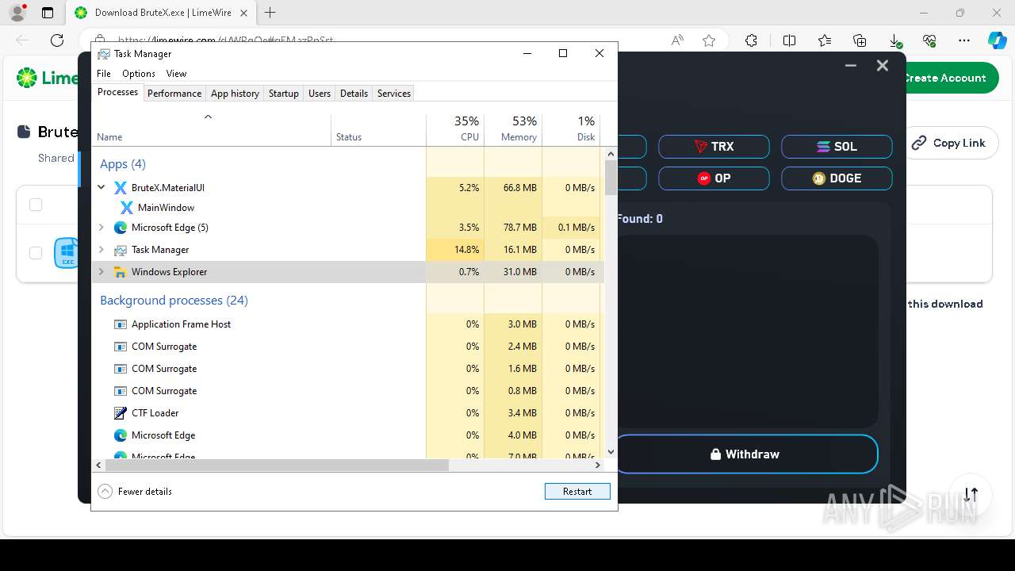Open Edge collections icon
This screenshot has width=1015, height=571.
click(x=860, y=40)
